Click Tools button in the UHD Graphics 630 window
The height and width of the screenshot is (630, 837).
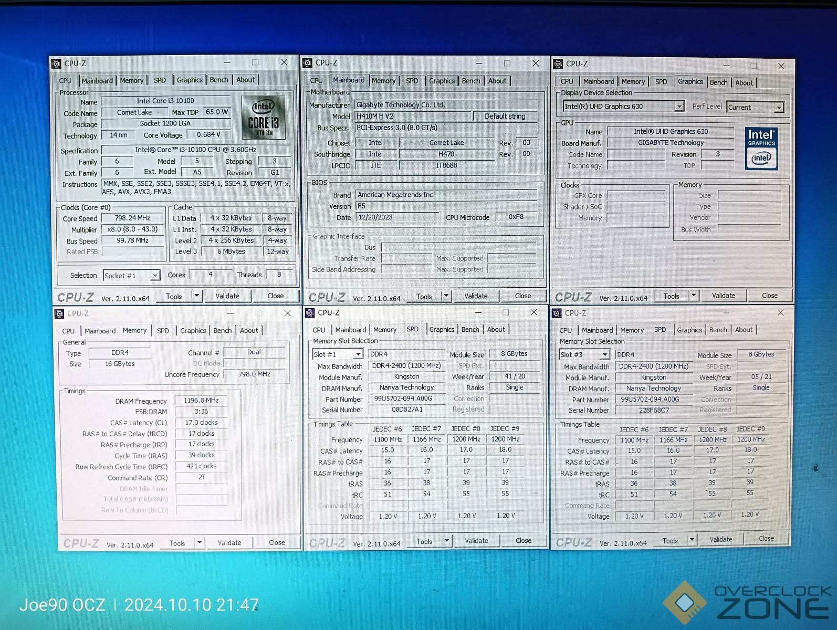tap(671, 296)
